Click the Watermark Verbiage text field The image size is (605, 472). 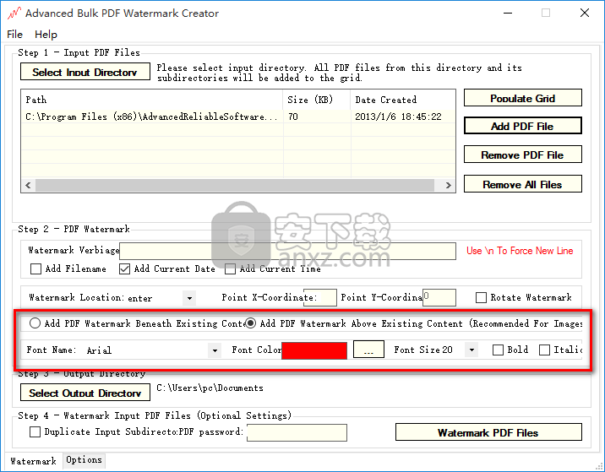[288, 251]
